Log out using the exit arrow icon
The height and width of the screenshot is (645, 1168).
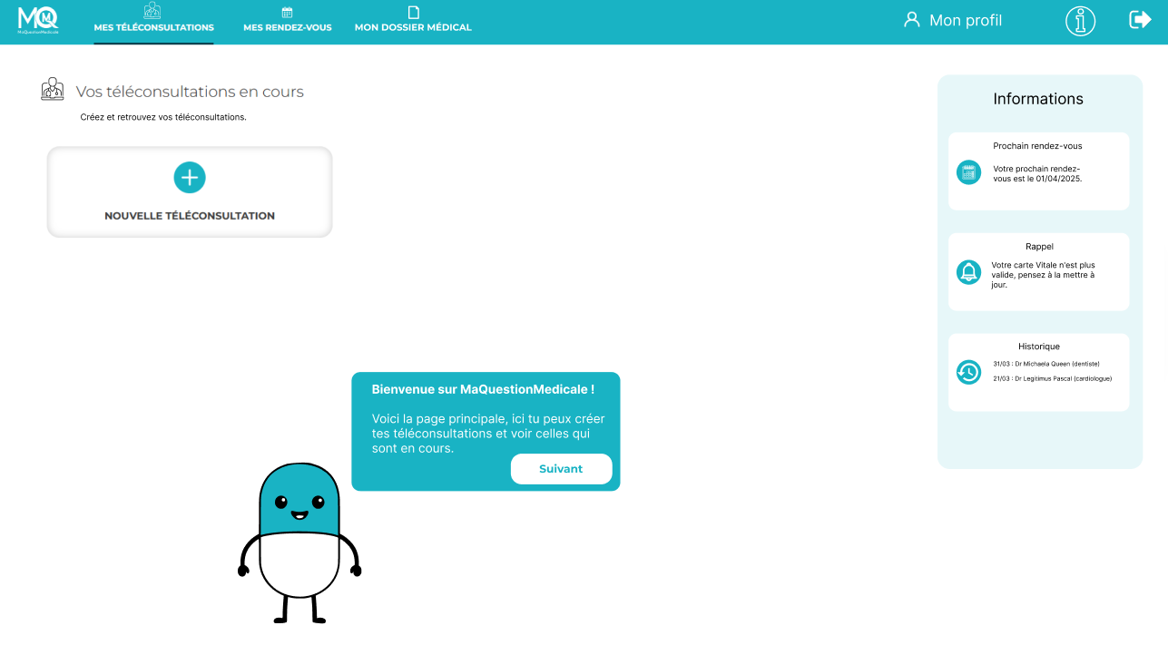click(x=1139, y=20)
